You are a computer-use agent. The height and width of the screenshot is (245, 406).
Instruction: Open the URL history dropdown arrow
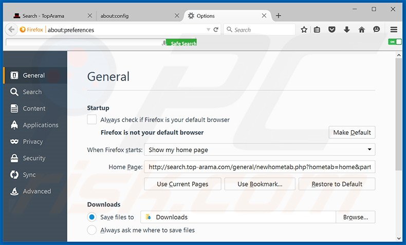click(x=208, y=30)
